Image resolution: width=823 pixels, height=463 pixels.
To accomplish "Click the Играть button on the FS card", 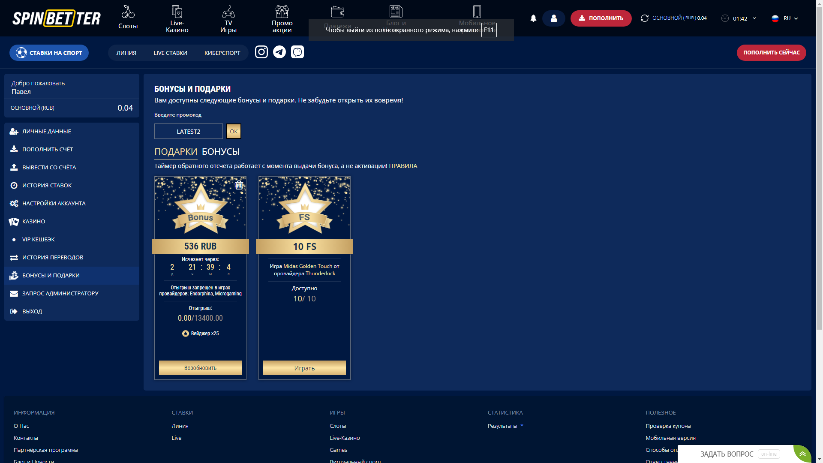I will [x=304, y=368].
